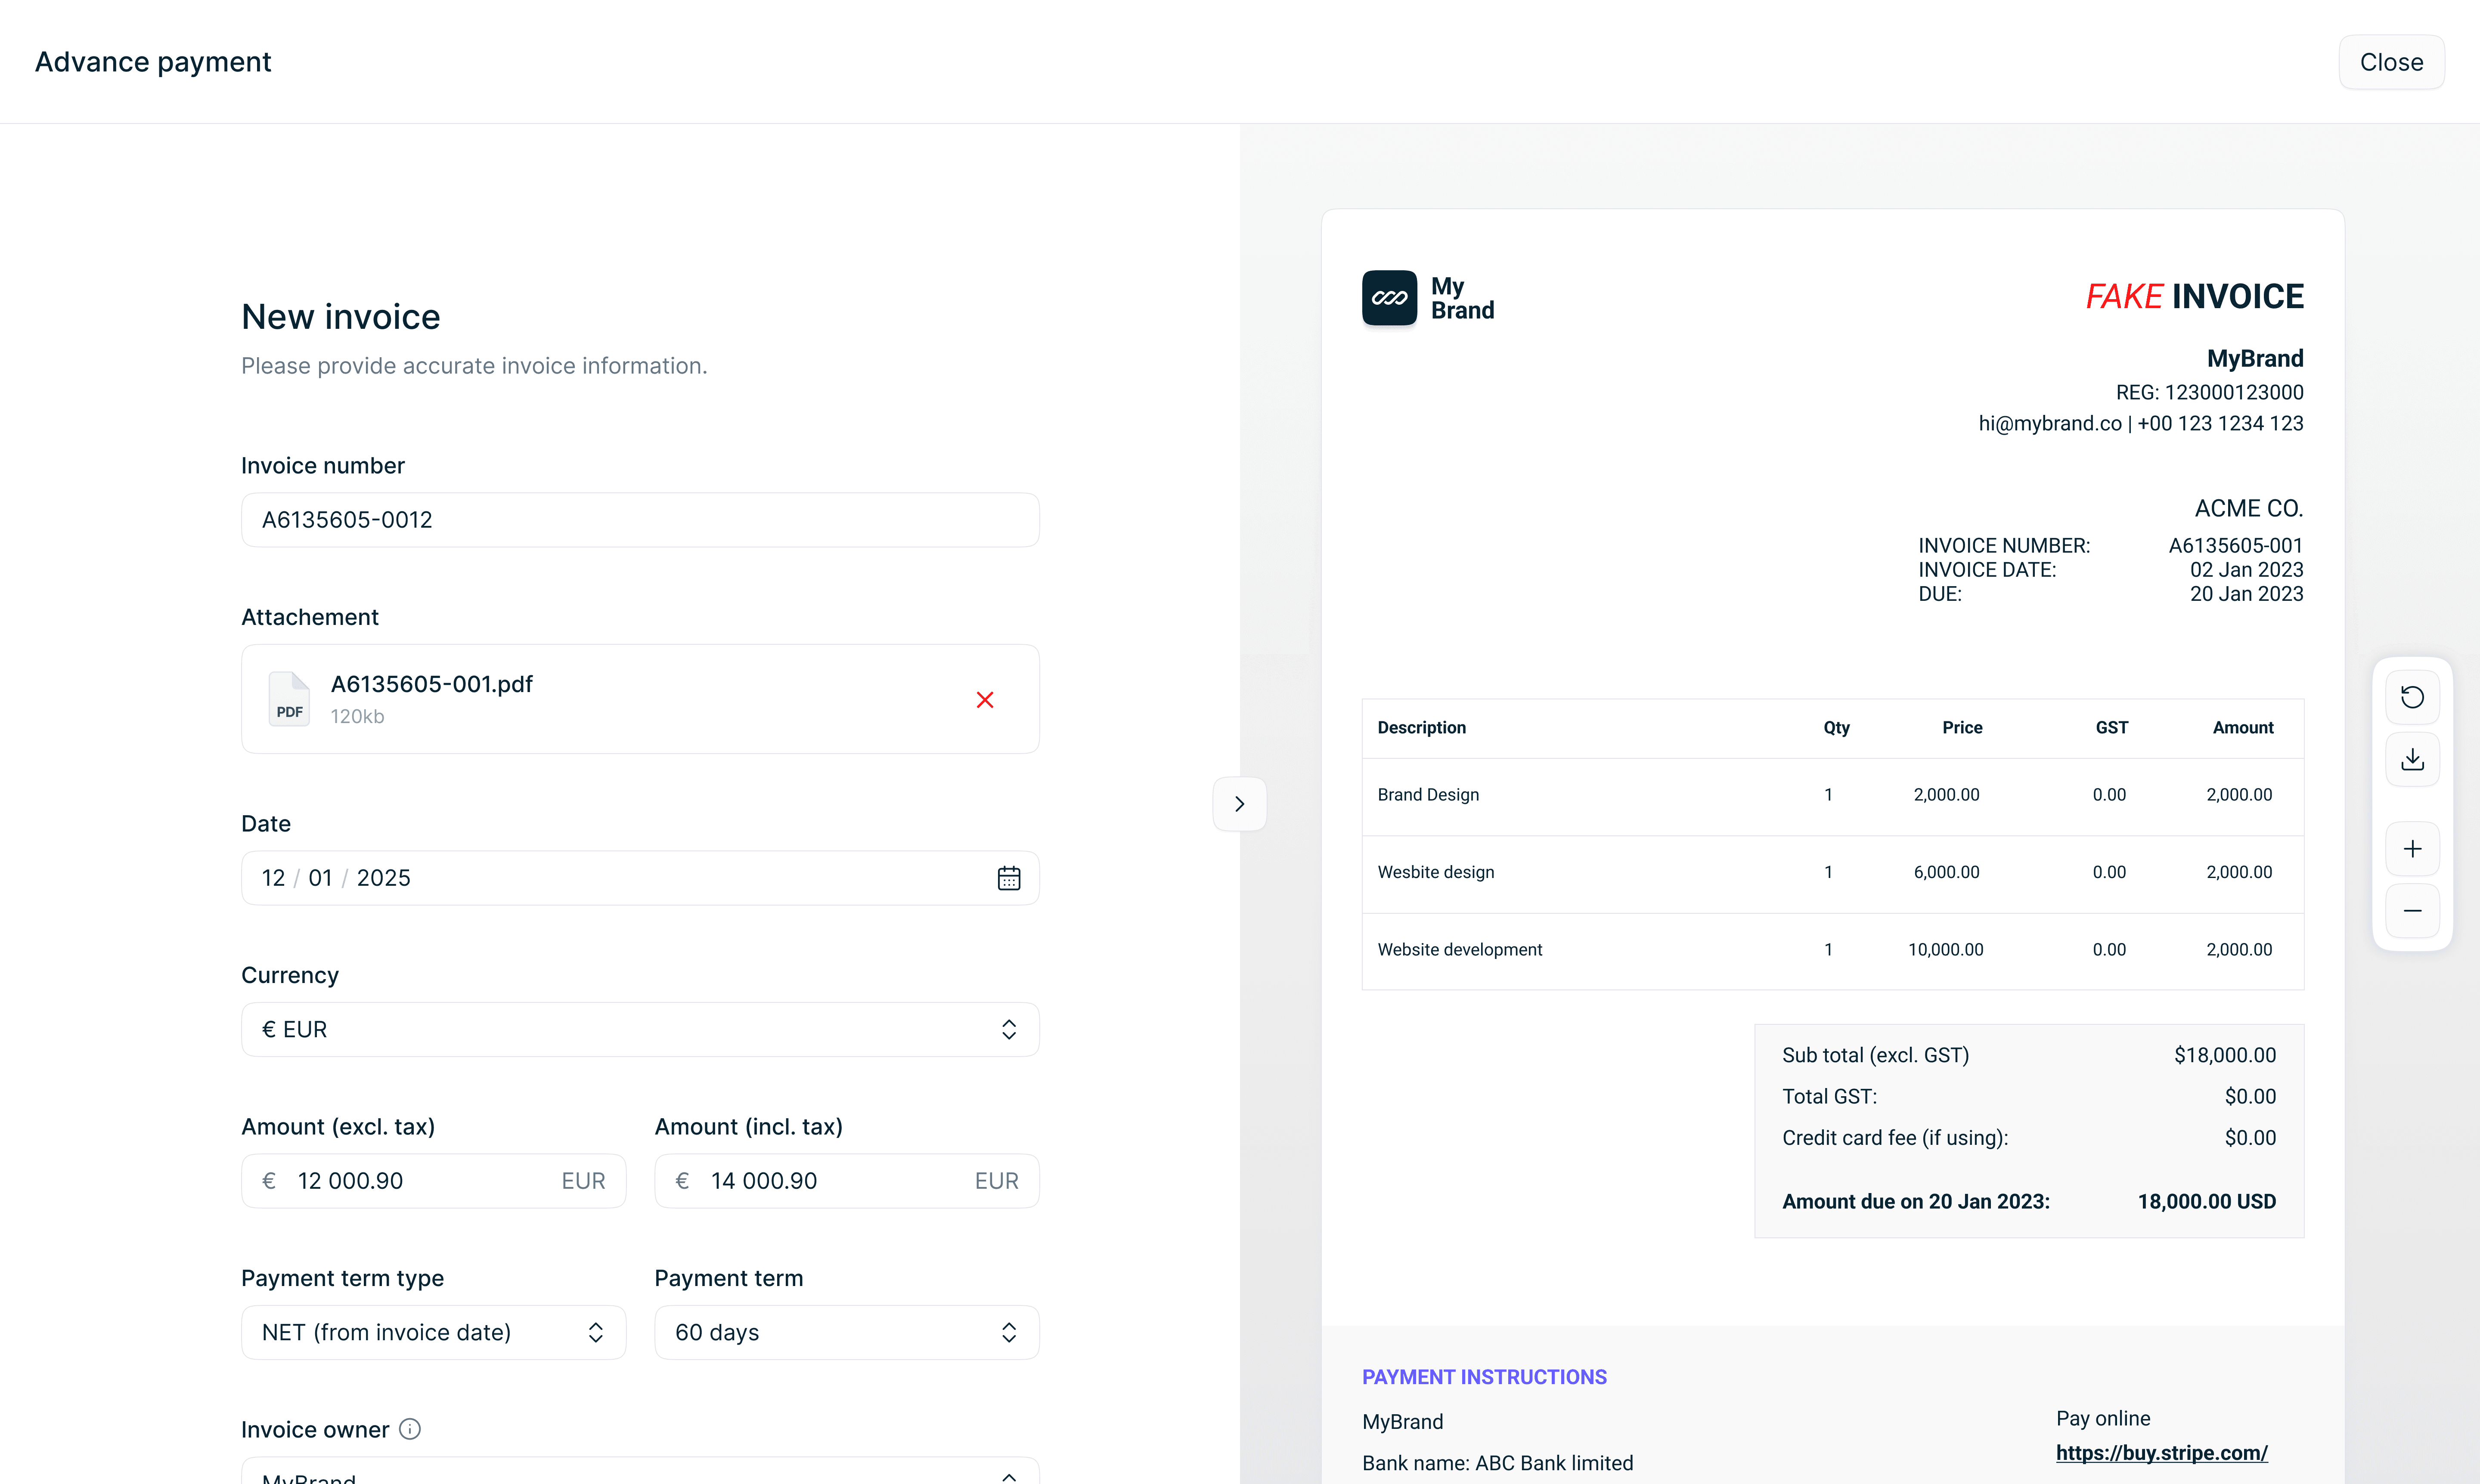Open the Payment term type dropdown
Viewport: 2480px width, 1484px height.
pos(433,1332)
